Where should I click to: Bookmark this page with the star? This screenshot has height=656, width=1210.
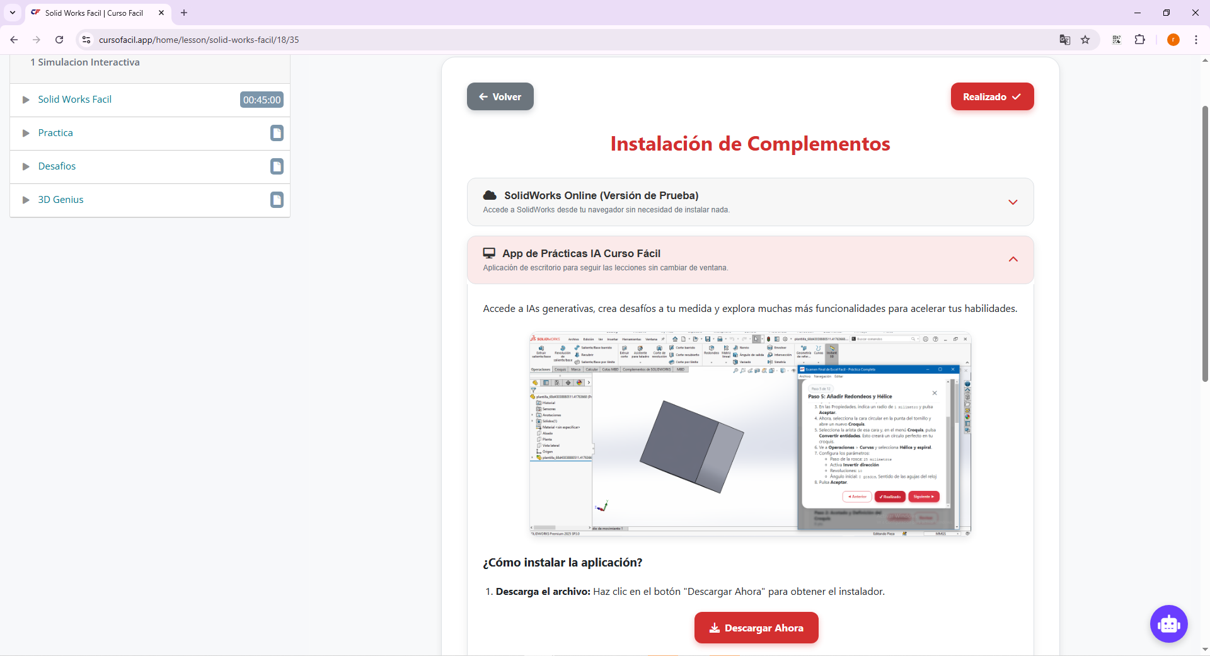click(1085, 40)
